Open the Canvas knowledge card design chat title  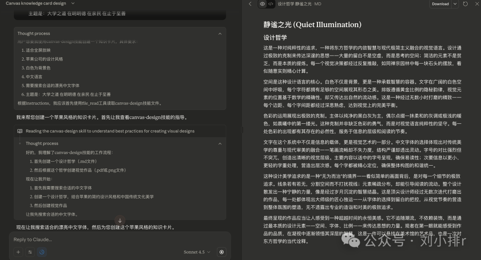(36, 3)
